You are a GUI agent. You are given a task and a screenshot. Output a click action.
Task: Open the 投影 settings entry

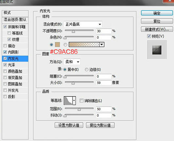tap(11, 97)
